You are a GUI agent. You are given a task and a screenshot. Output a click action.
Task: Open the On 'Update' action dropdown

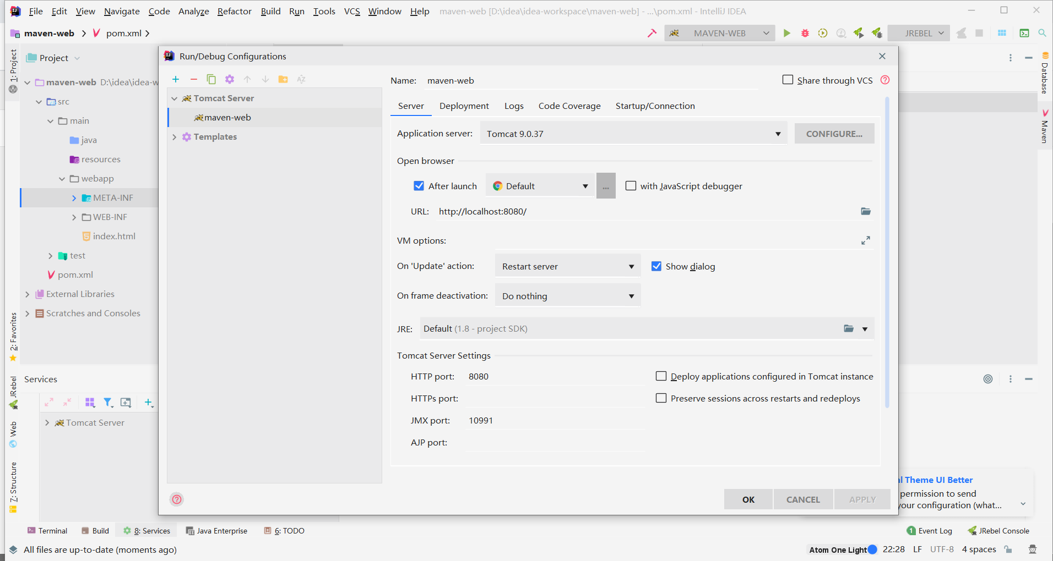click(x=568, y=266)
